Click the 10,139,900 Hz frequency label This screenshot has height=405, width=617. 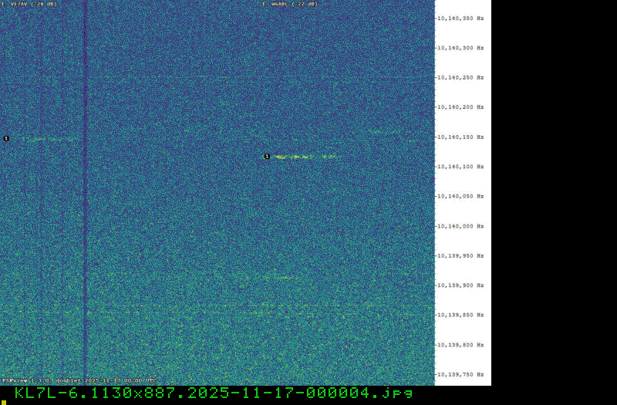click(460, 285)
